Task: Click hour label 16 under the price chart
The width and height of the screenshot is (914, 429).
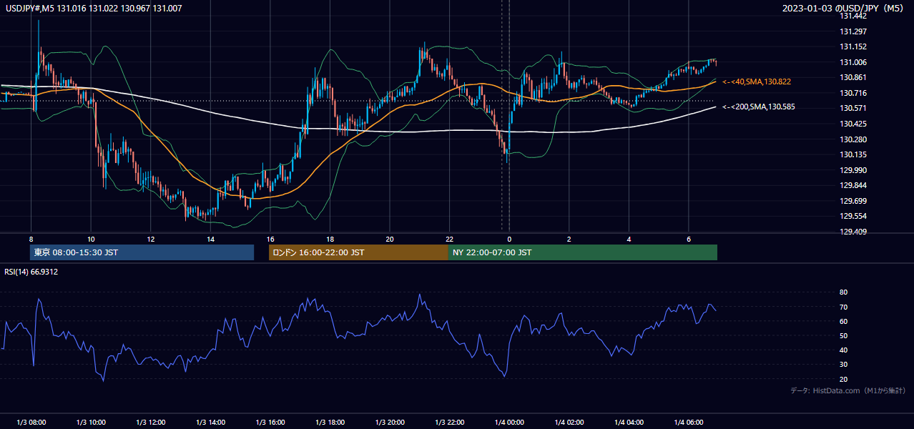Action: coord(270,239)
